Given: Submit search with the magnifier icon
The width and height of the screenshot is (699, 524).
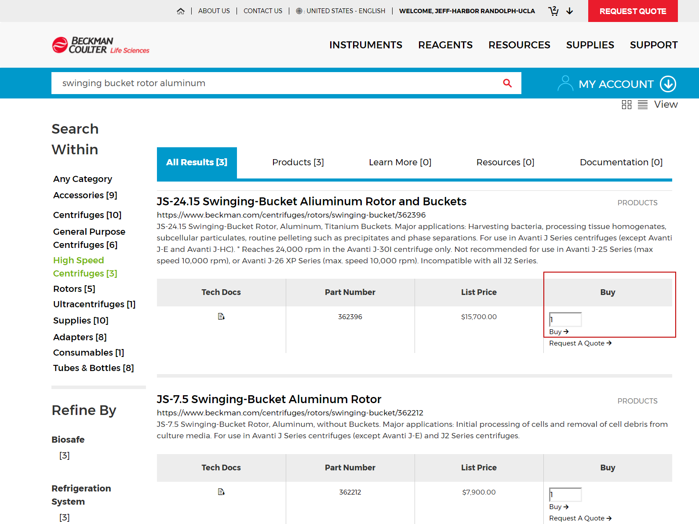Looking at the screenshot, I should pyautogui.click(x=507, y=83).
